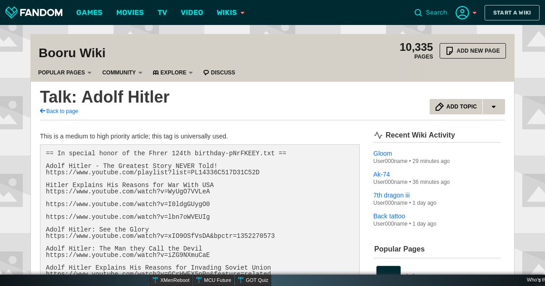The width and height of the screenshot is (545, 286).
Task: Click the 'User000name • 36 minutes ago' text
Action: (411, 182)
